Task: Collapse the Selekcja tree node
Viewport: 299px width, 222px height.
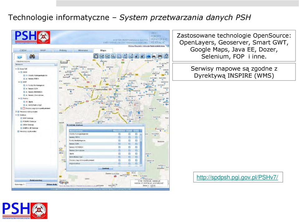Action: (x=16, y=115)
